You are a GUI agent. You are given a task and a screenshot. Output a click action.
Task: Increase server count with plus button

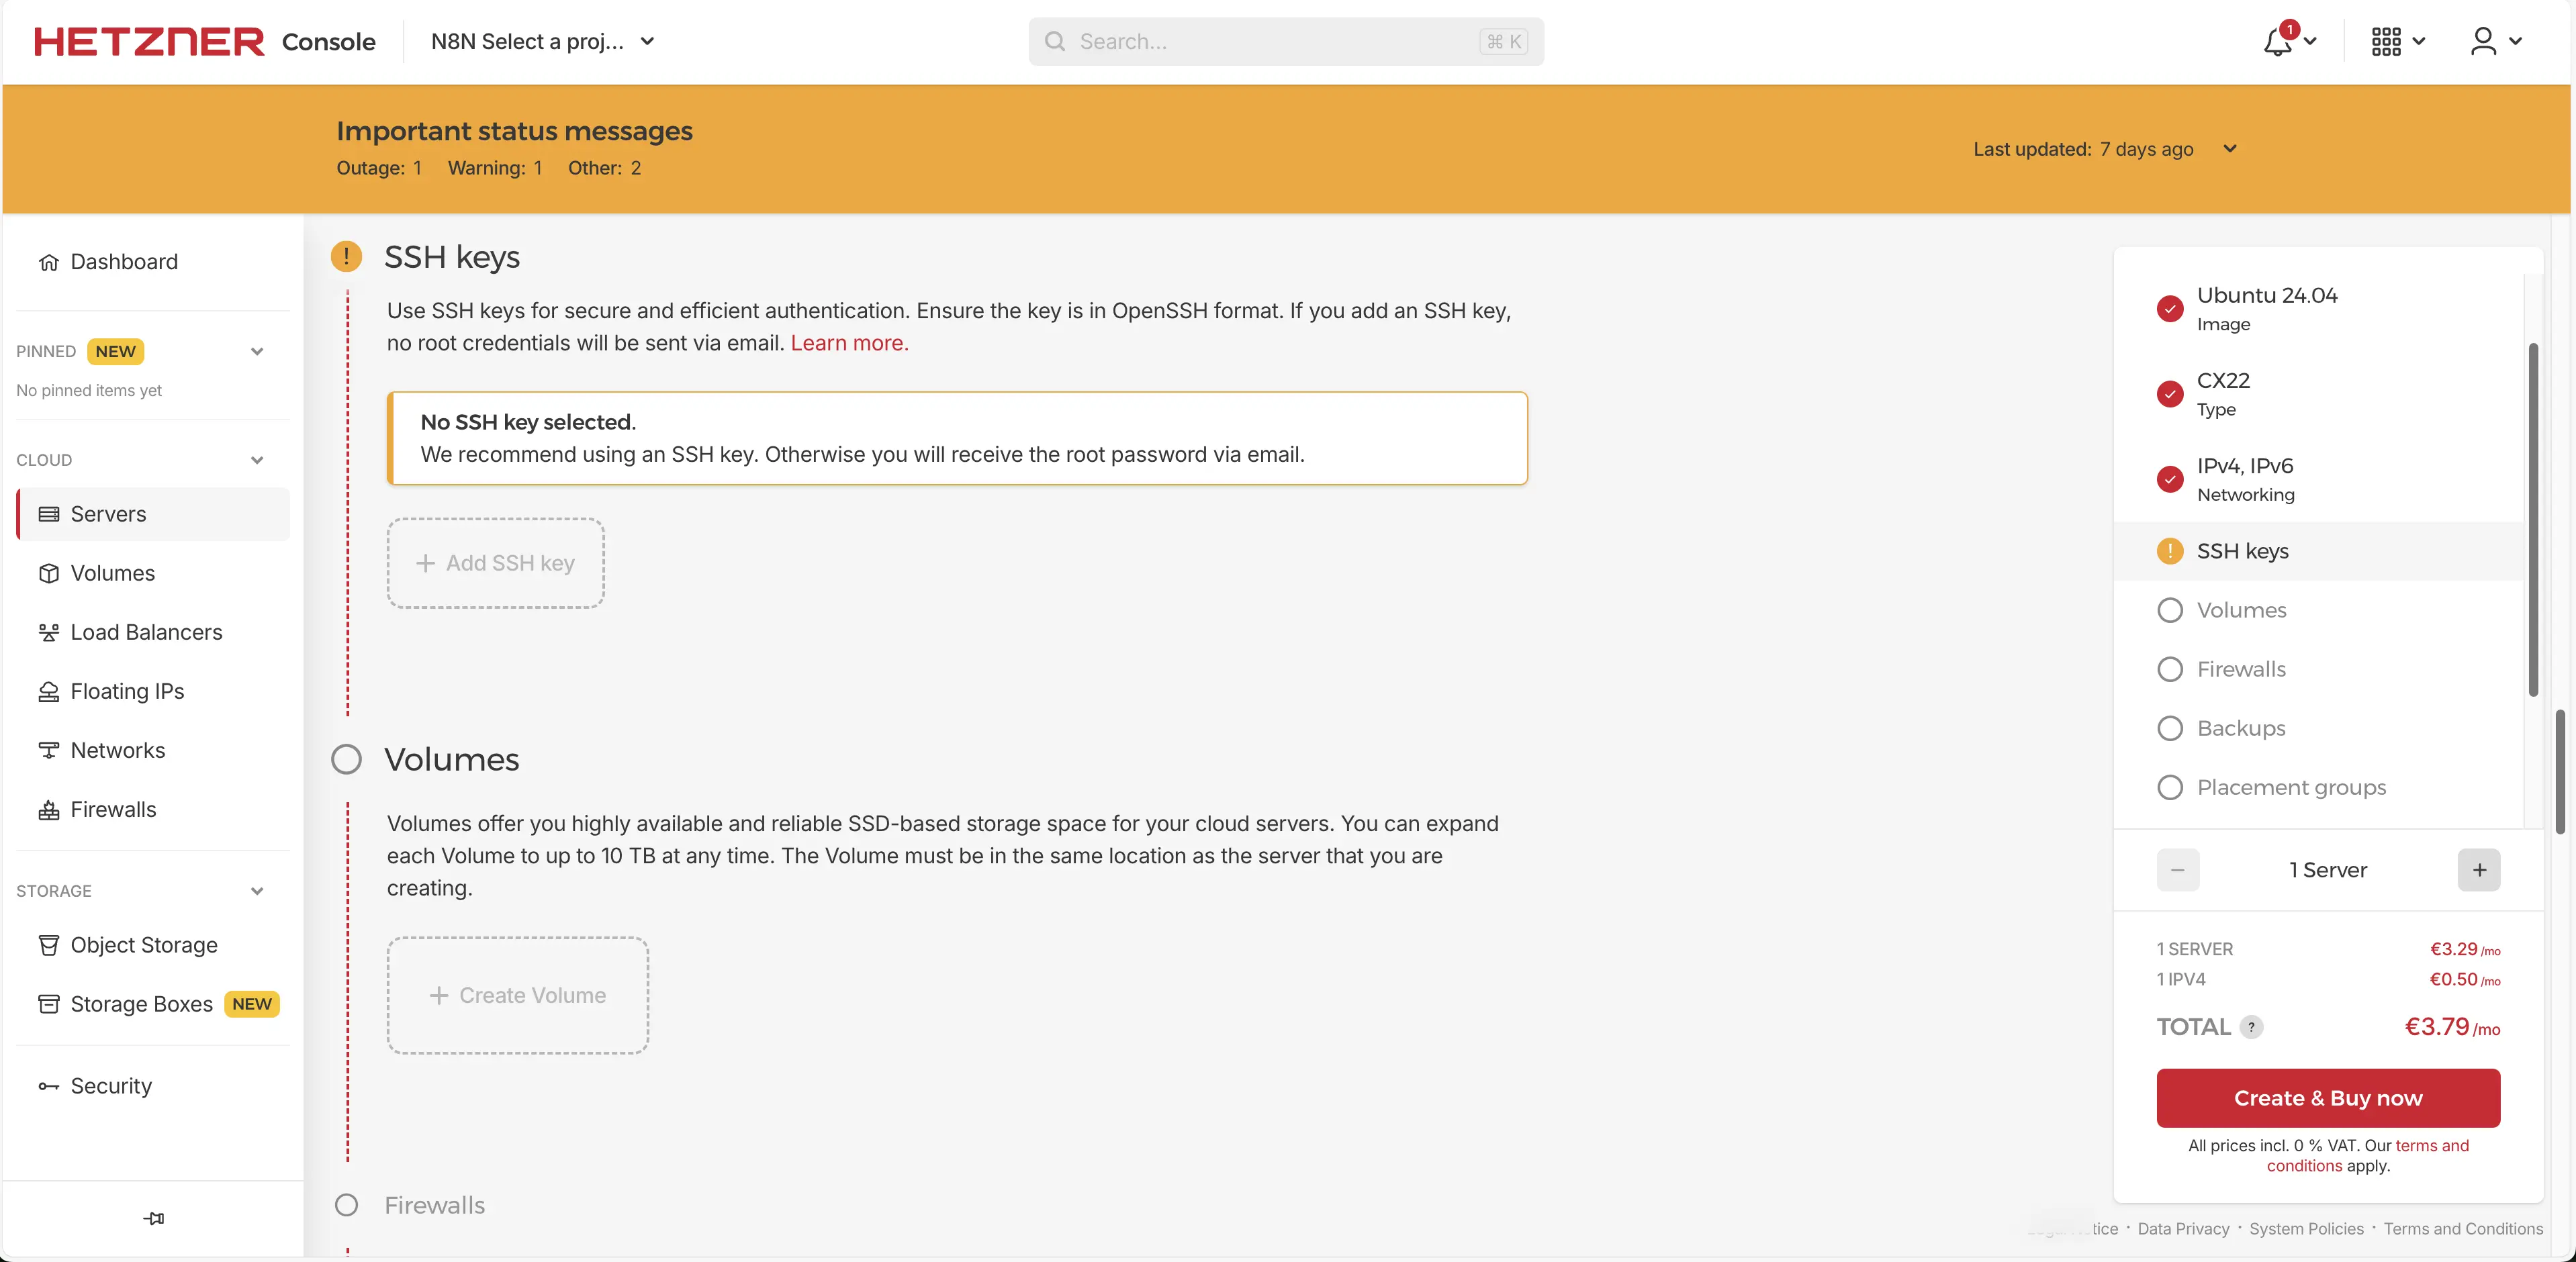point(2478,870)
